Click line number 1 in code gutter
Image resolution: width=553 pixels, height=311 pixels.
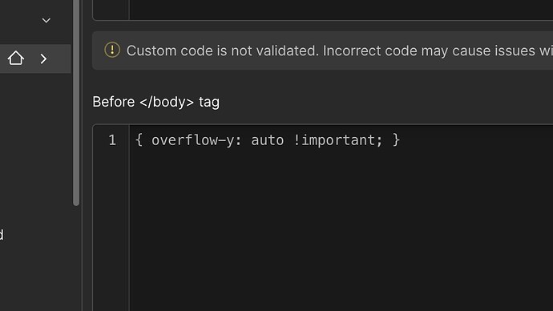[112, 140]
